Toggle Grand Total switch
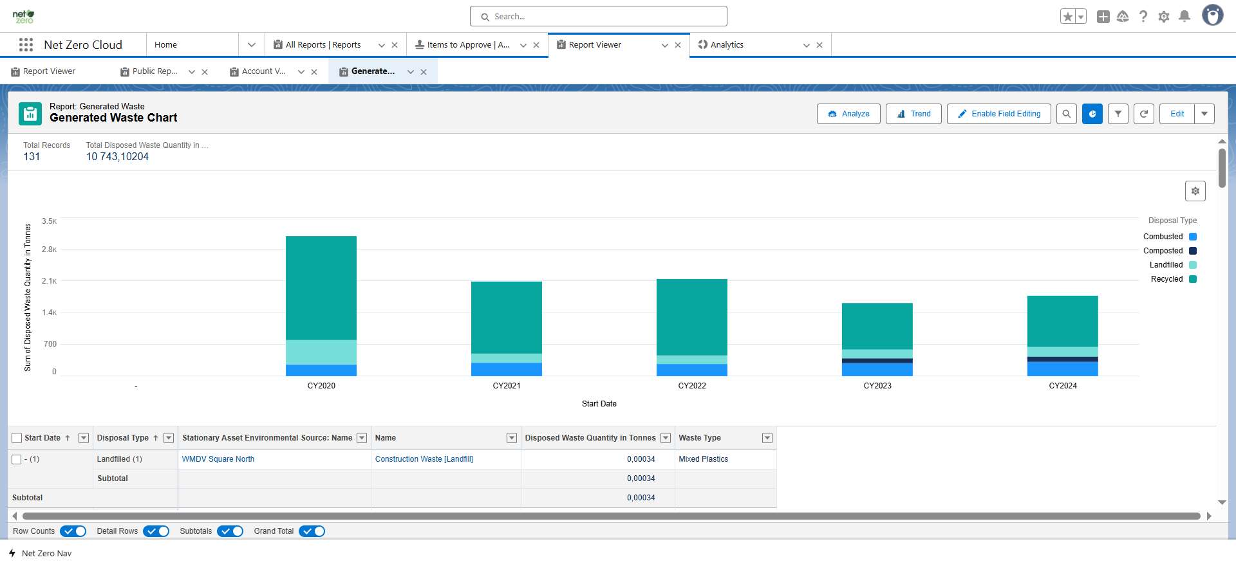Viewport: 1236px width, 564px height. pyautogui.click(x=312, y=531)
